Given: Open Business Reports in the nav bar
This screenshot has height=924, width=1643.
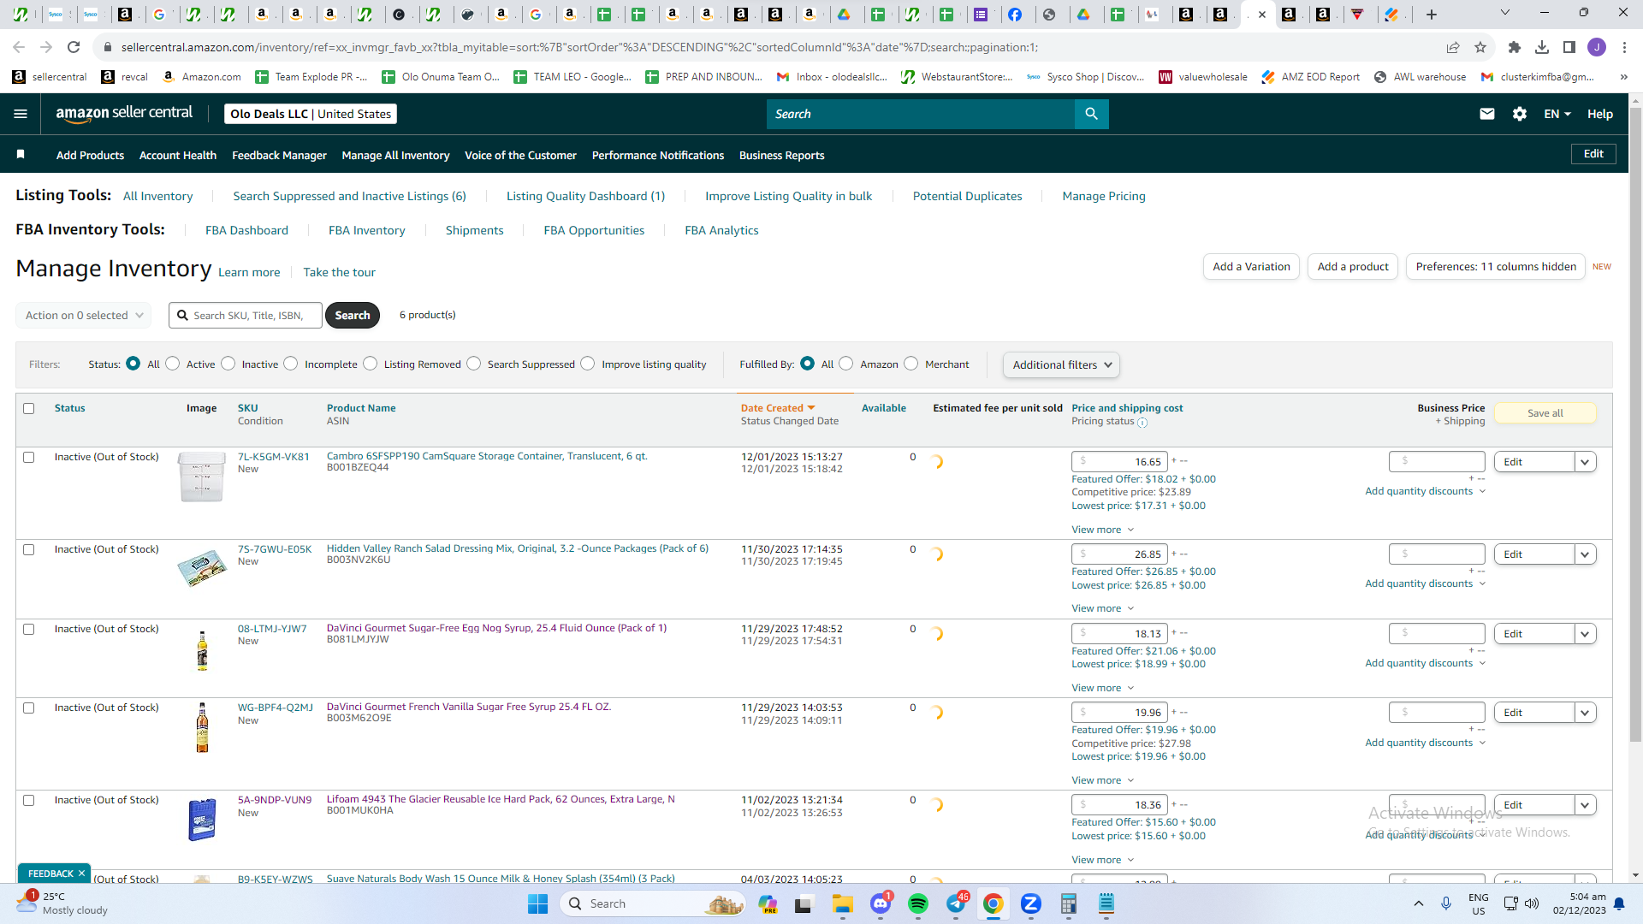Looking at the screenshot, I should tap(781, 155).
